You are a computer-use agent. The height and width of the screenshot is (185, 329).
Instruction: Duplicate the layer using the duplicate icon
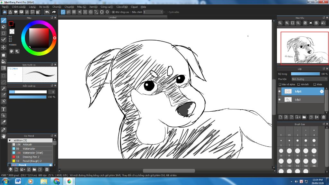(x=311, y=117)
